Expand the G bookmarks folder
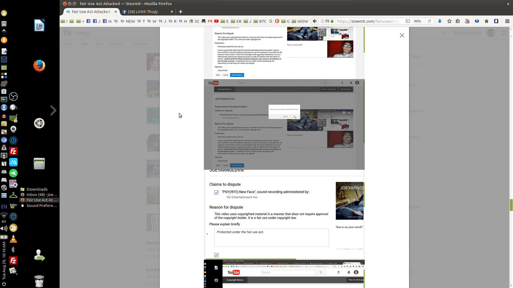 point(286,21)
